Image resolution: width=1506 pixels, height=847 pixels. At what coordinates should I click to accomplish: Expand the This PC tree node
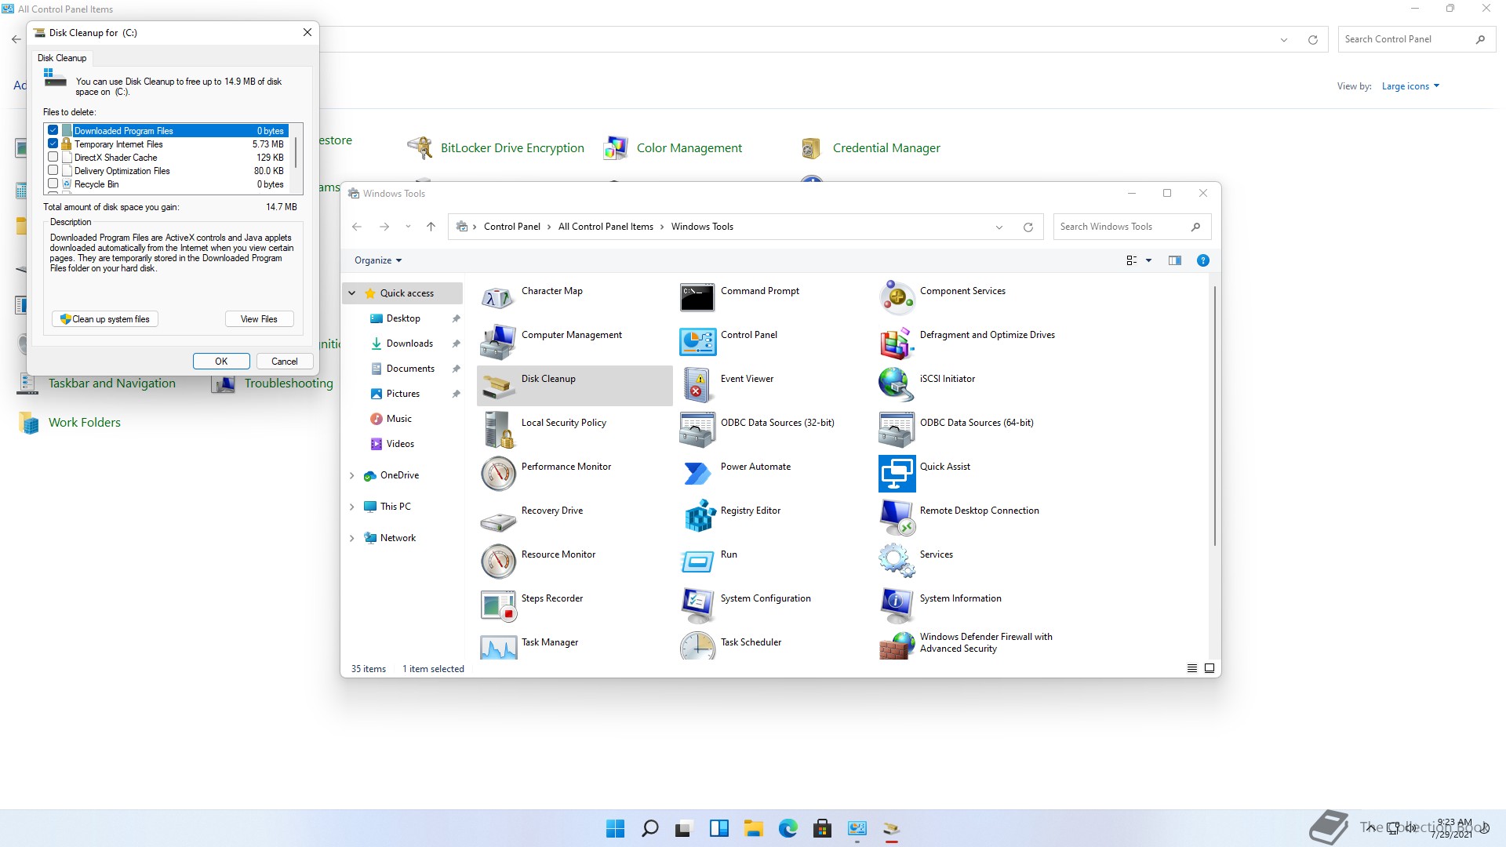(x=352, y=507)
